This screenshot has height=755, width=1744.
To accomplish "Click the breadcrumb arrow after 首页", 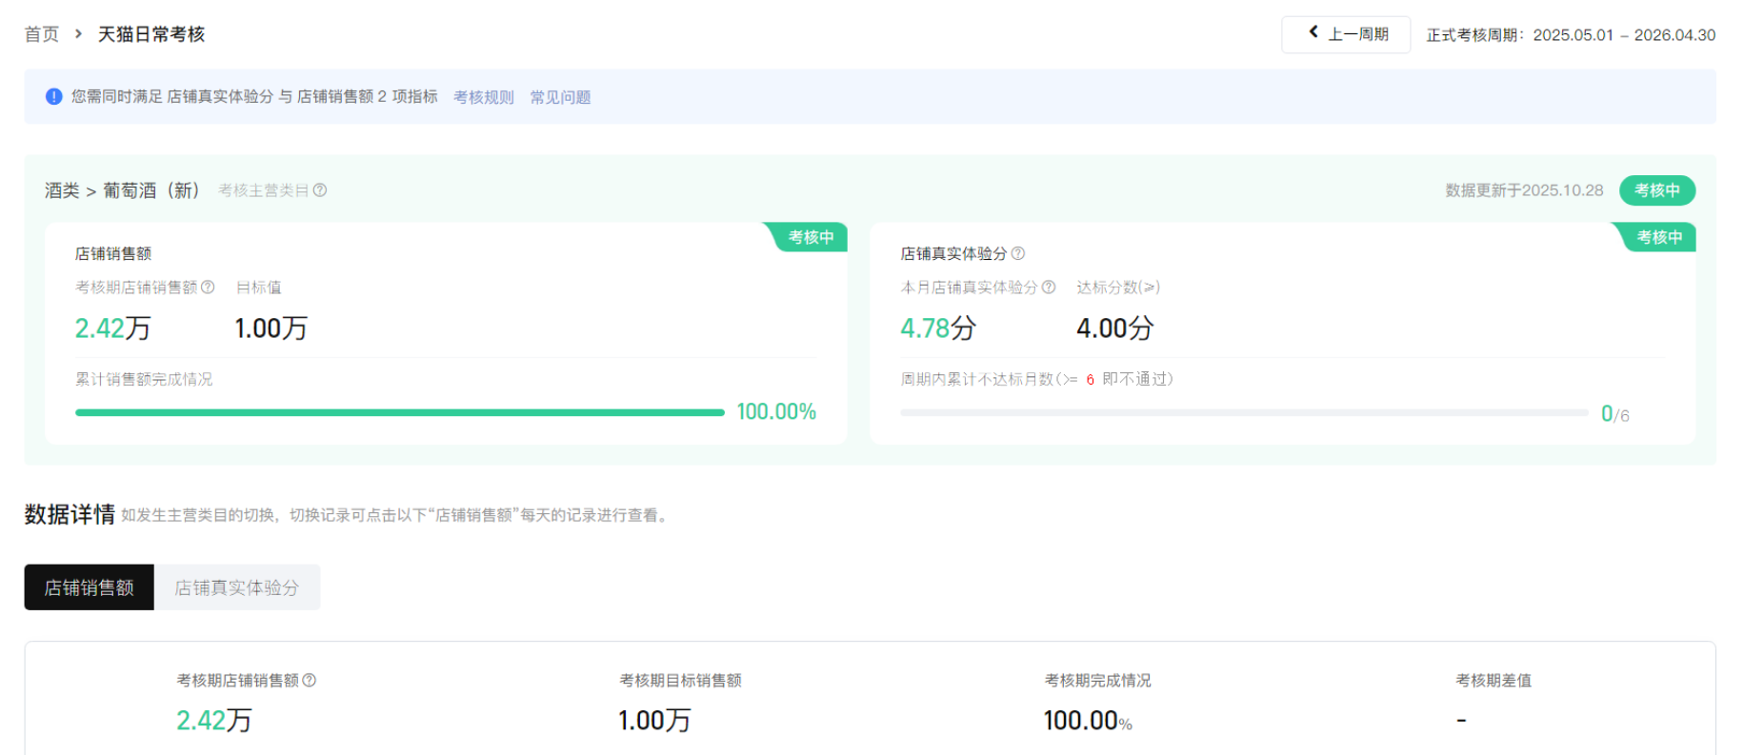I will click(78, 34).
